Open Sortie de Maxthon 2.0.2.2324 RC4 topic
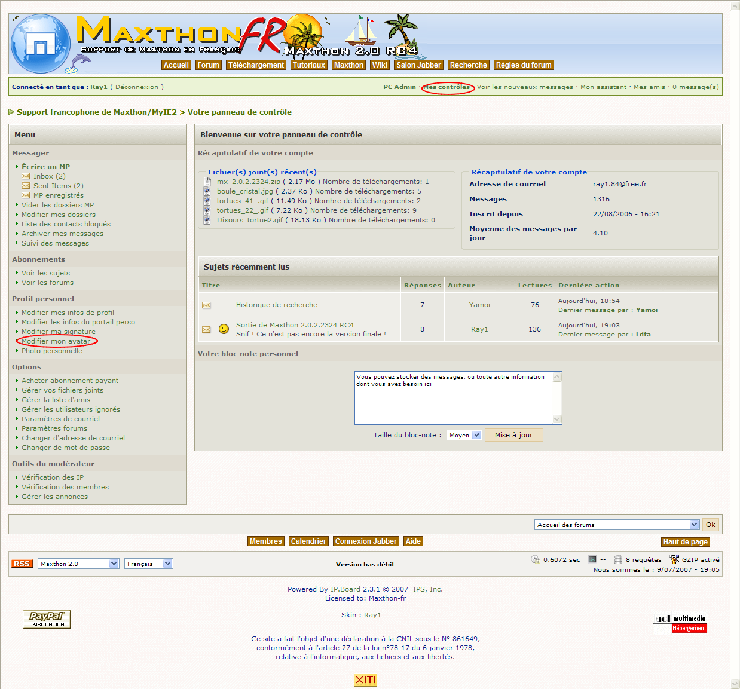This screenshot has height=689, width=740. (295, 325)
